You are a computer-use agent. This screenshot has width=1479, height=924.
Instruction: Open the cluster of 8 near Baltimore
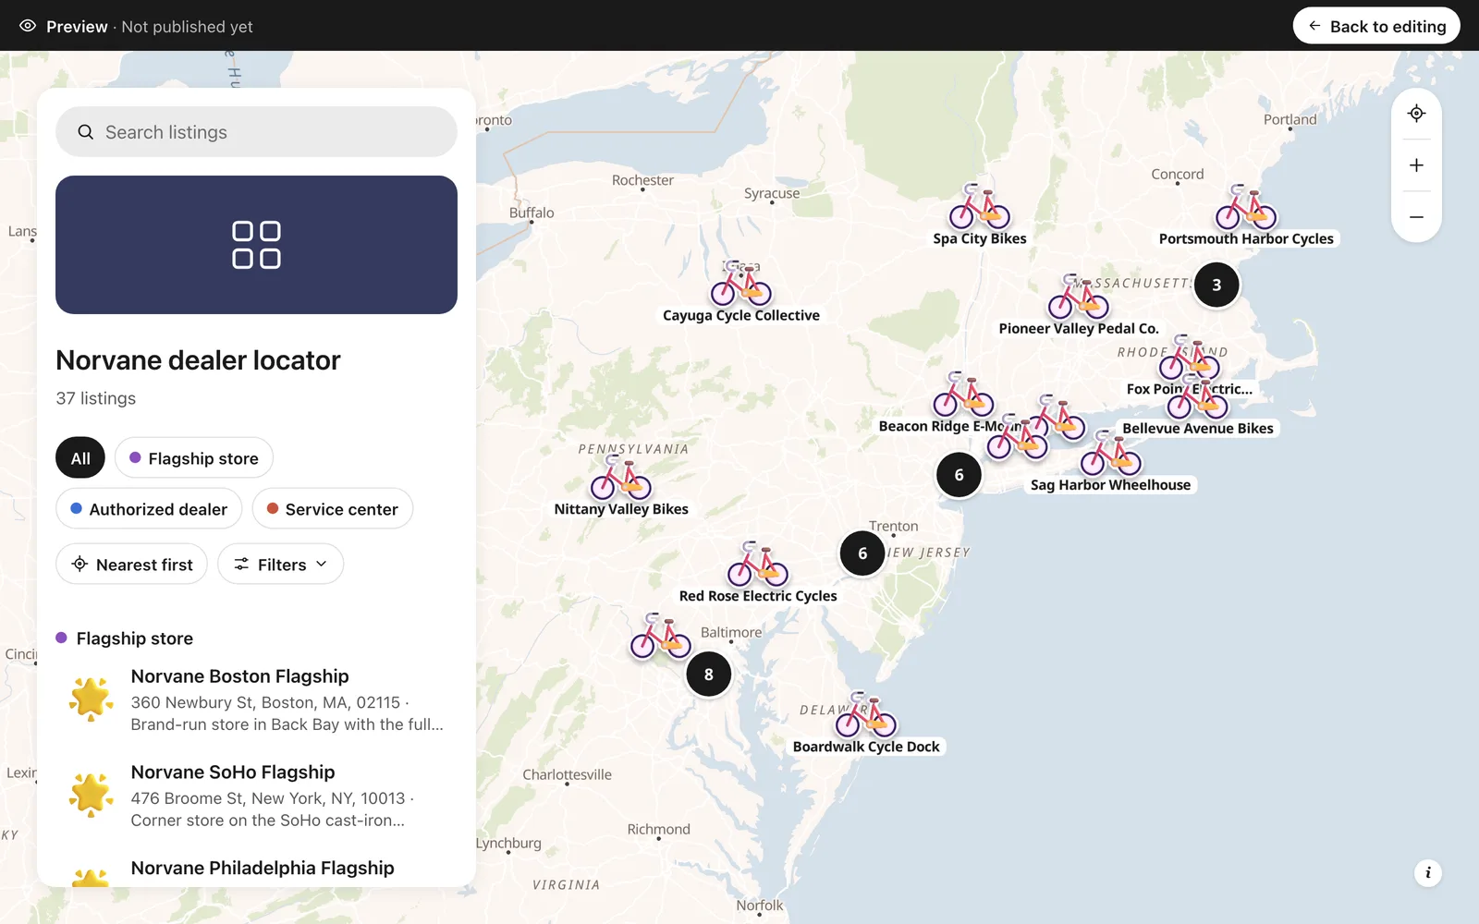coord(709,675)
